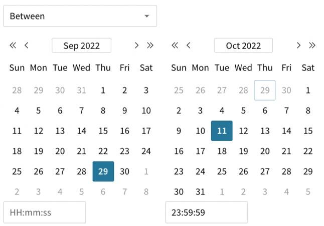Choose October 20 in right calendar
The image size is (324, 226).
click(x=265, y=151)
